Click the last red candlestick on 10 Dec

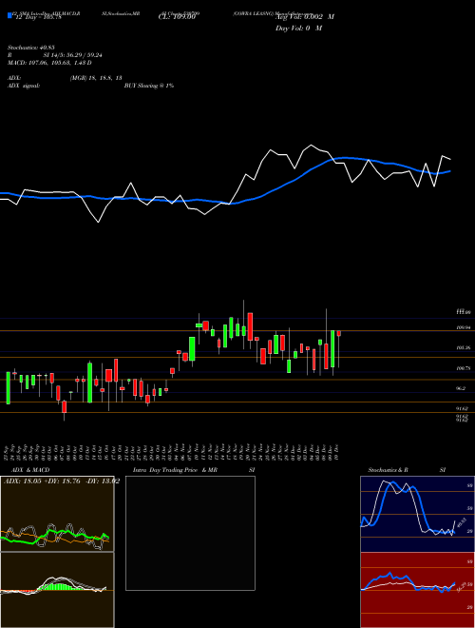pos(339,334)
